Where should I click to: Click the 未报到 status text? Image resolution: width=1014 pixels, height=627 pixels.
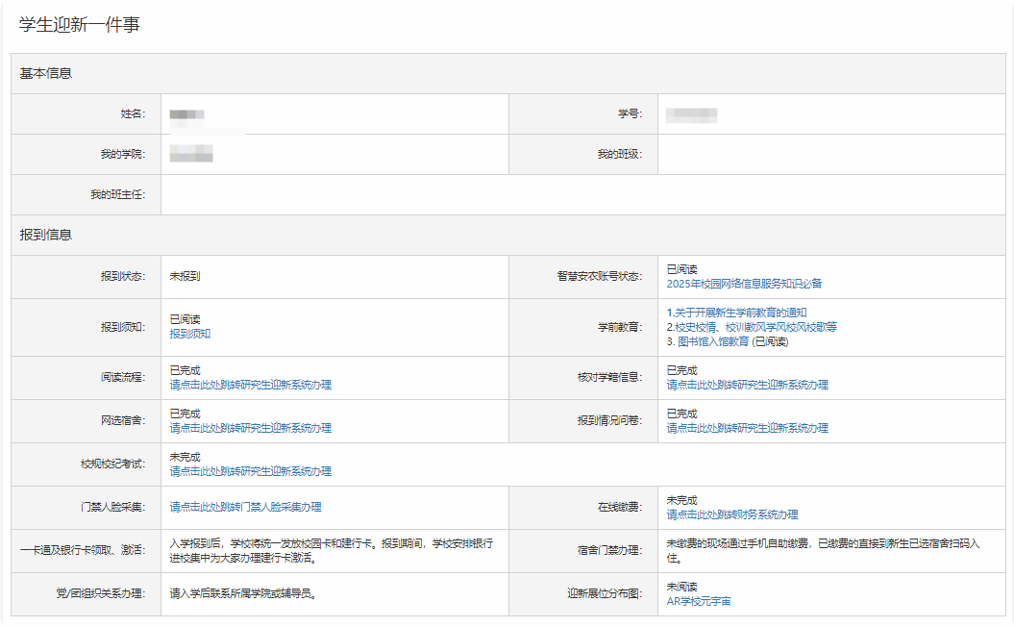point(185,276)
